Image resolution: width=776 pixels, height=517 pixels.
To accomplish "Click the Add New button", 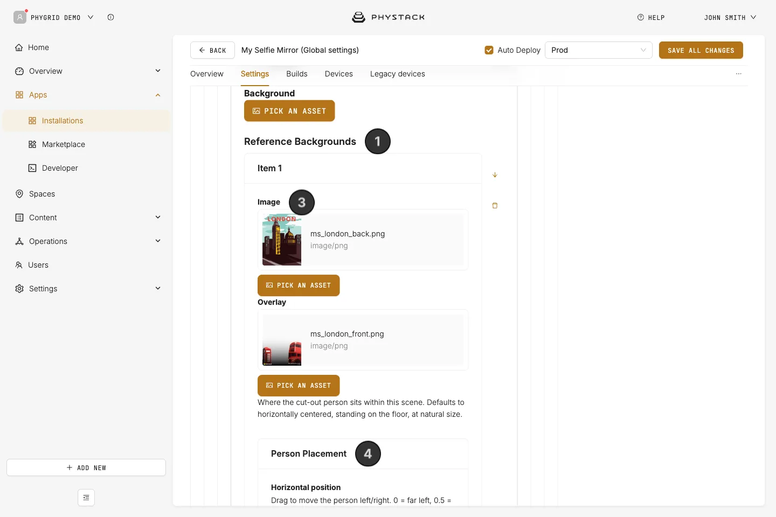I will 86,467.
